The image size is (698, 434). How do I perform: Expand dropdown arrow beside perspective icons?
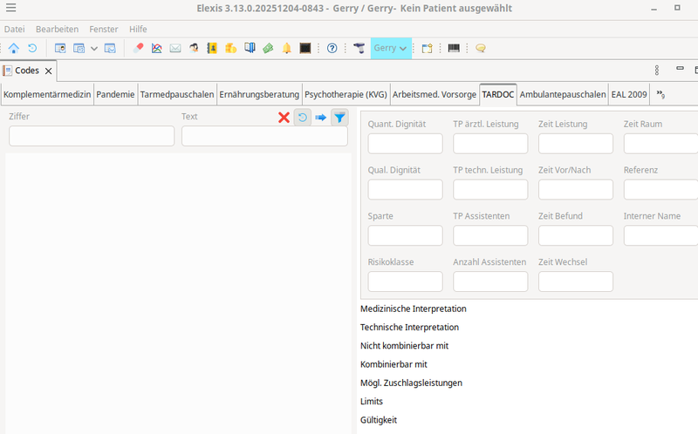point(94,49)
